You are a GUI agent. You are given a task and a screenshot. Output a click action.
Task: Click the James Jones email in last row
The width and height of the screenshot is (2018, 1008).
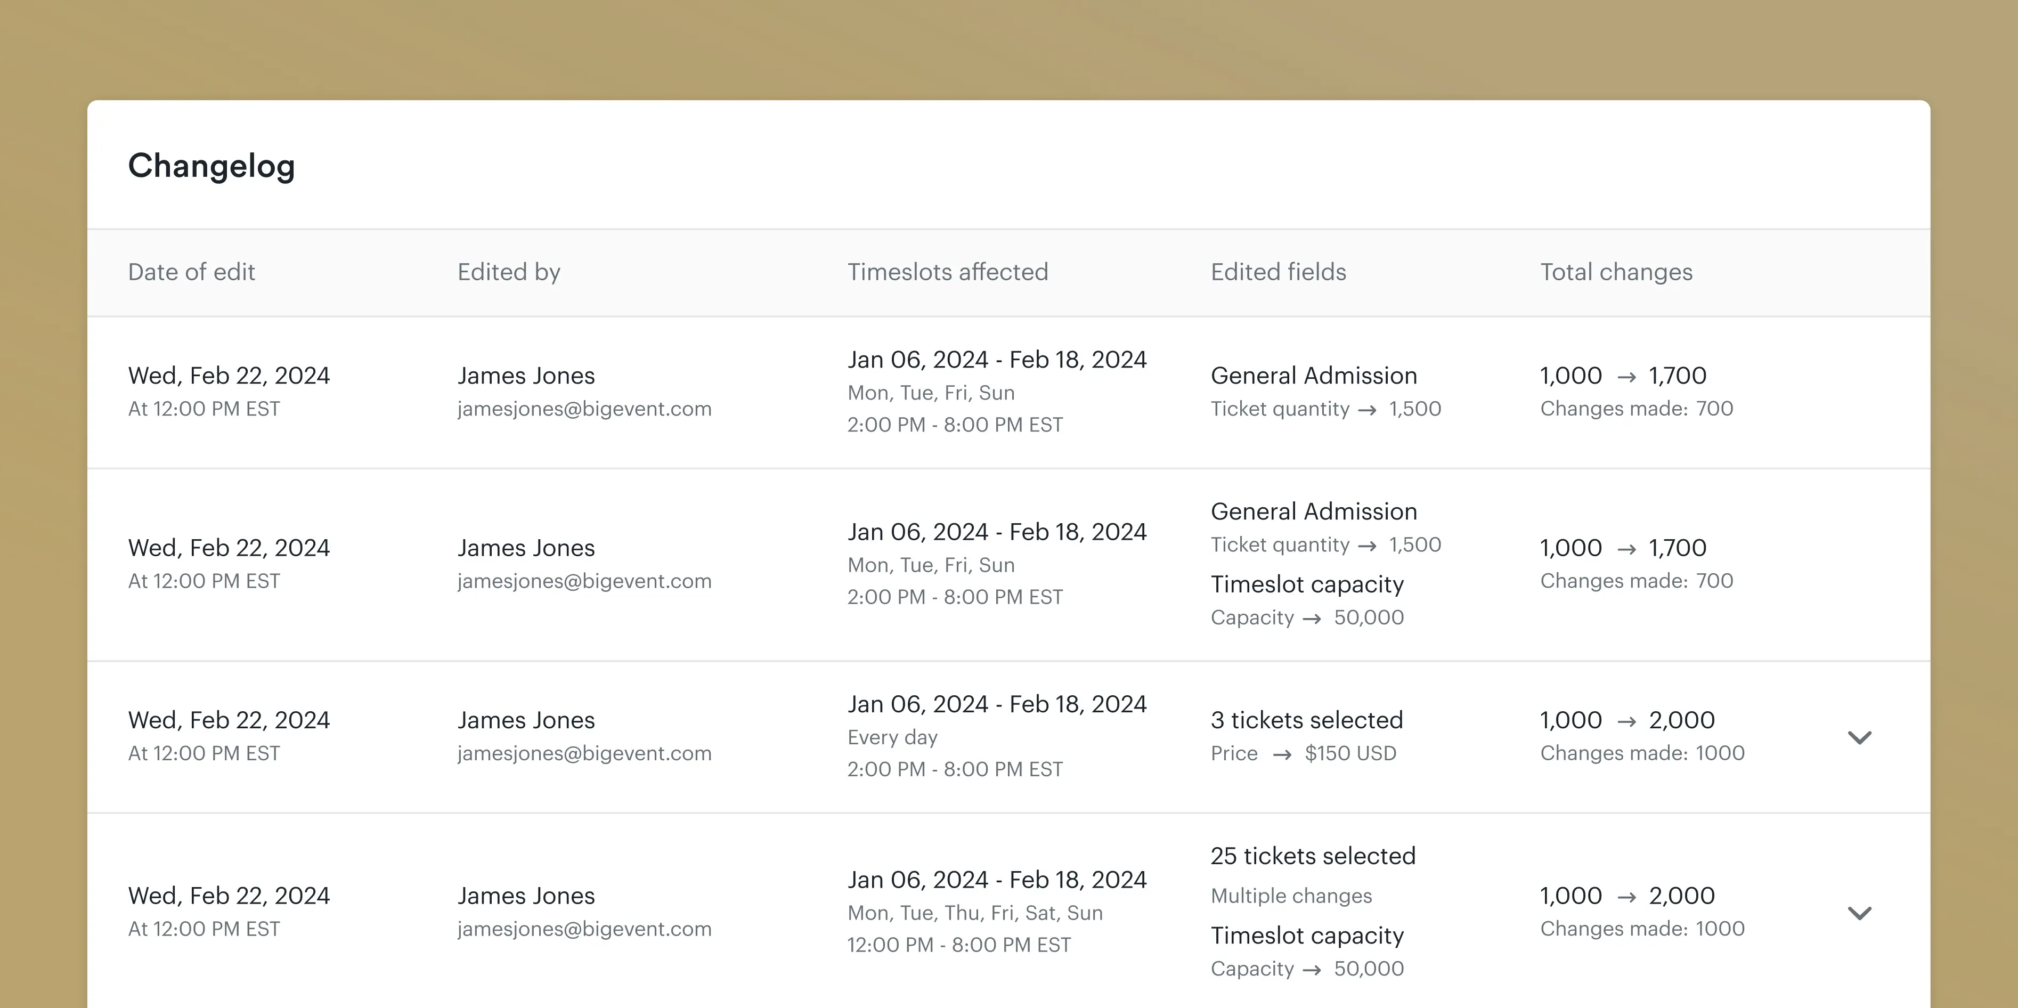pos(584,929)
